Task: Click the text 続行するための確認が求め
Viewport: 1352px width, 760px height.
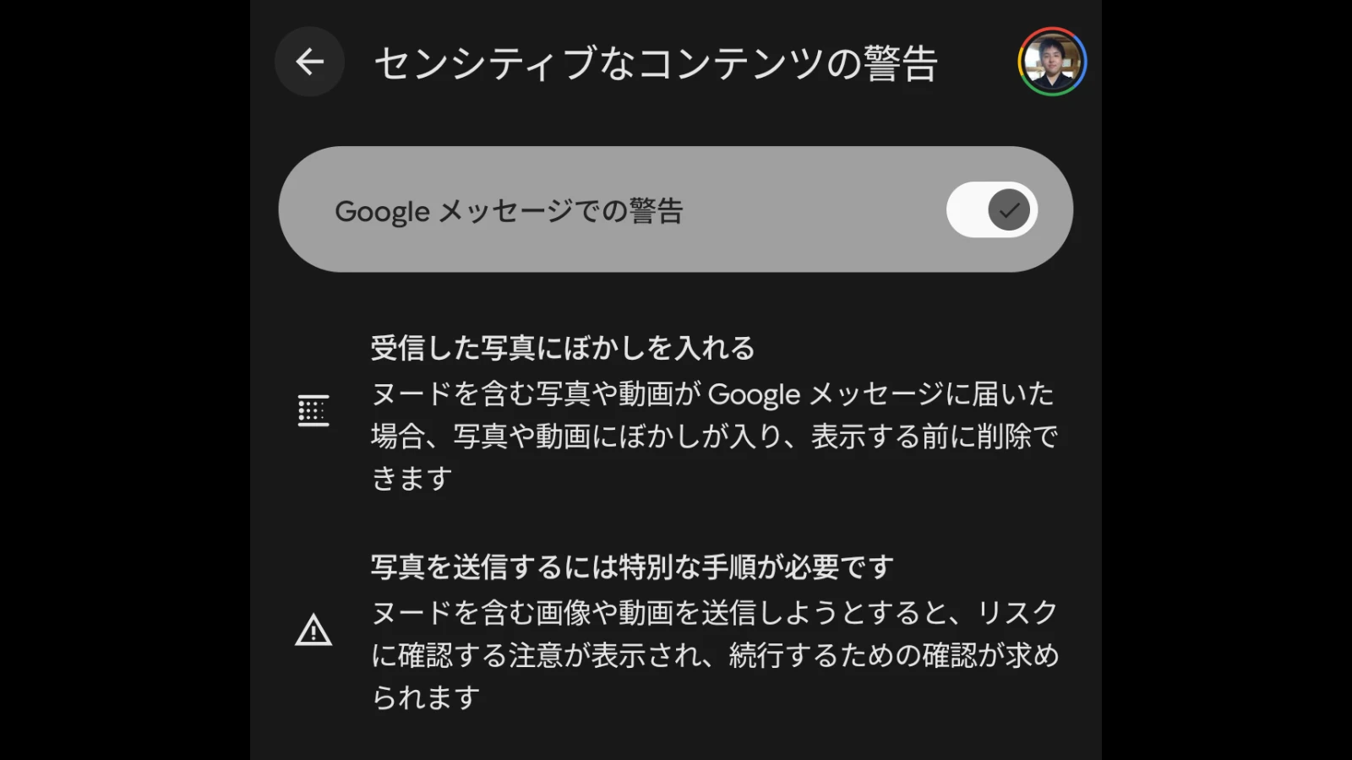Action: pos(894,655)
